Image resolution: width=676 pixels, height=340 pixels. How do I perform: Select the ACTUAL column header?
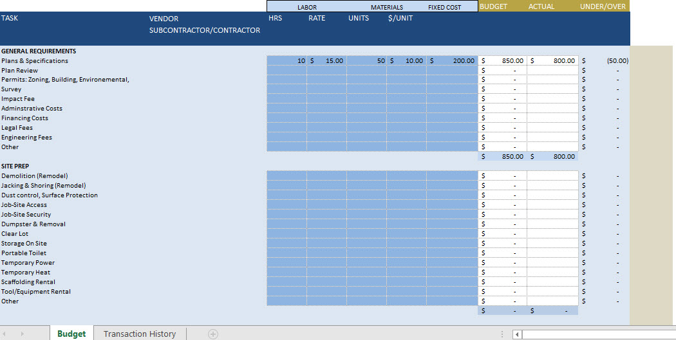click(541, 6)
